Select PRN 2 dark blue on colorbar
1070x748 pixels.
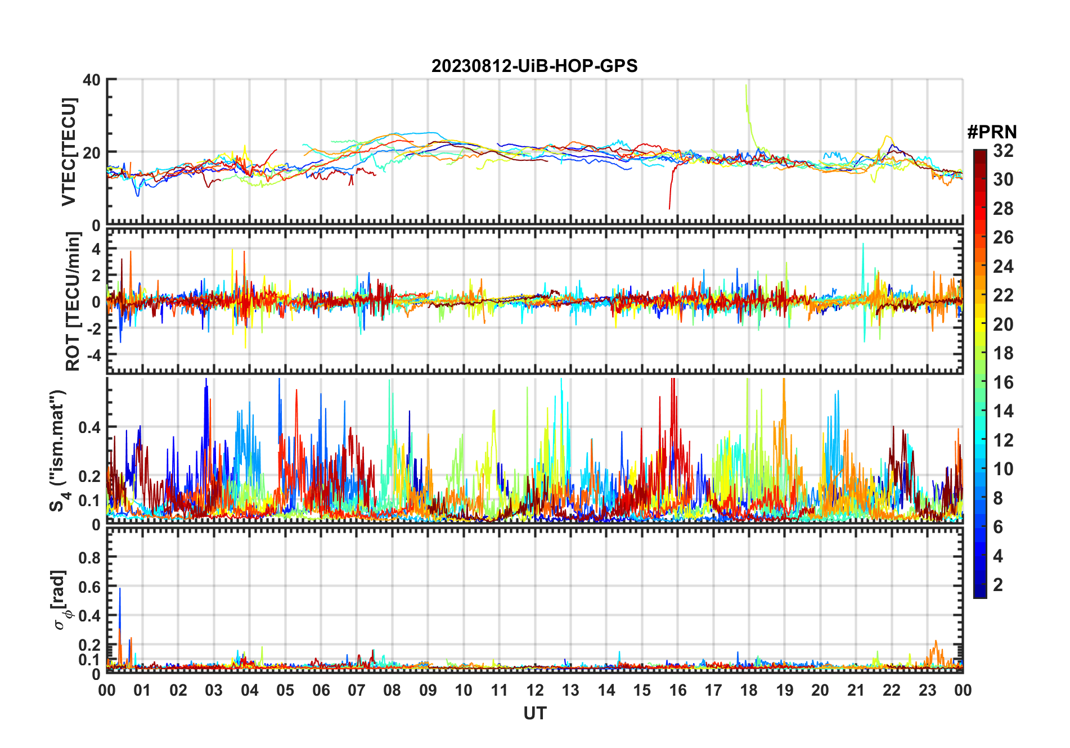[x=980, y=585]
